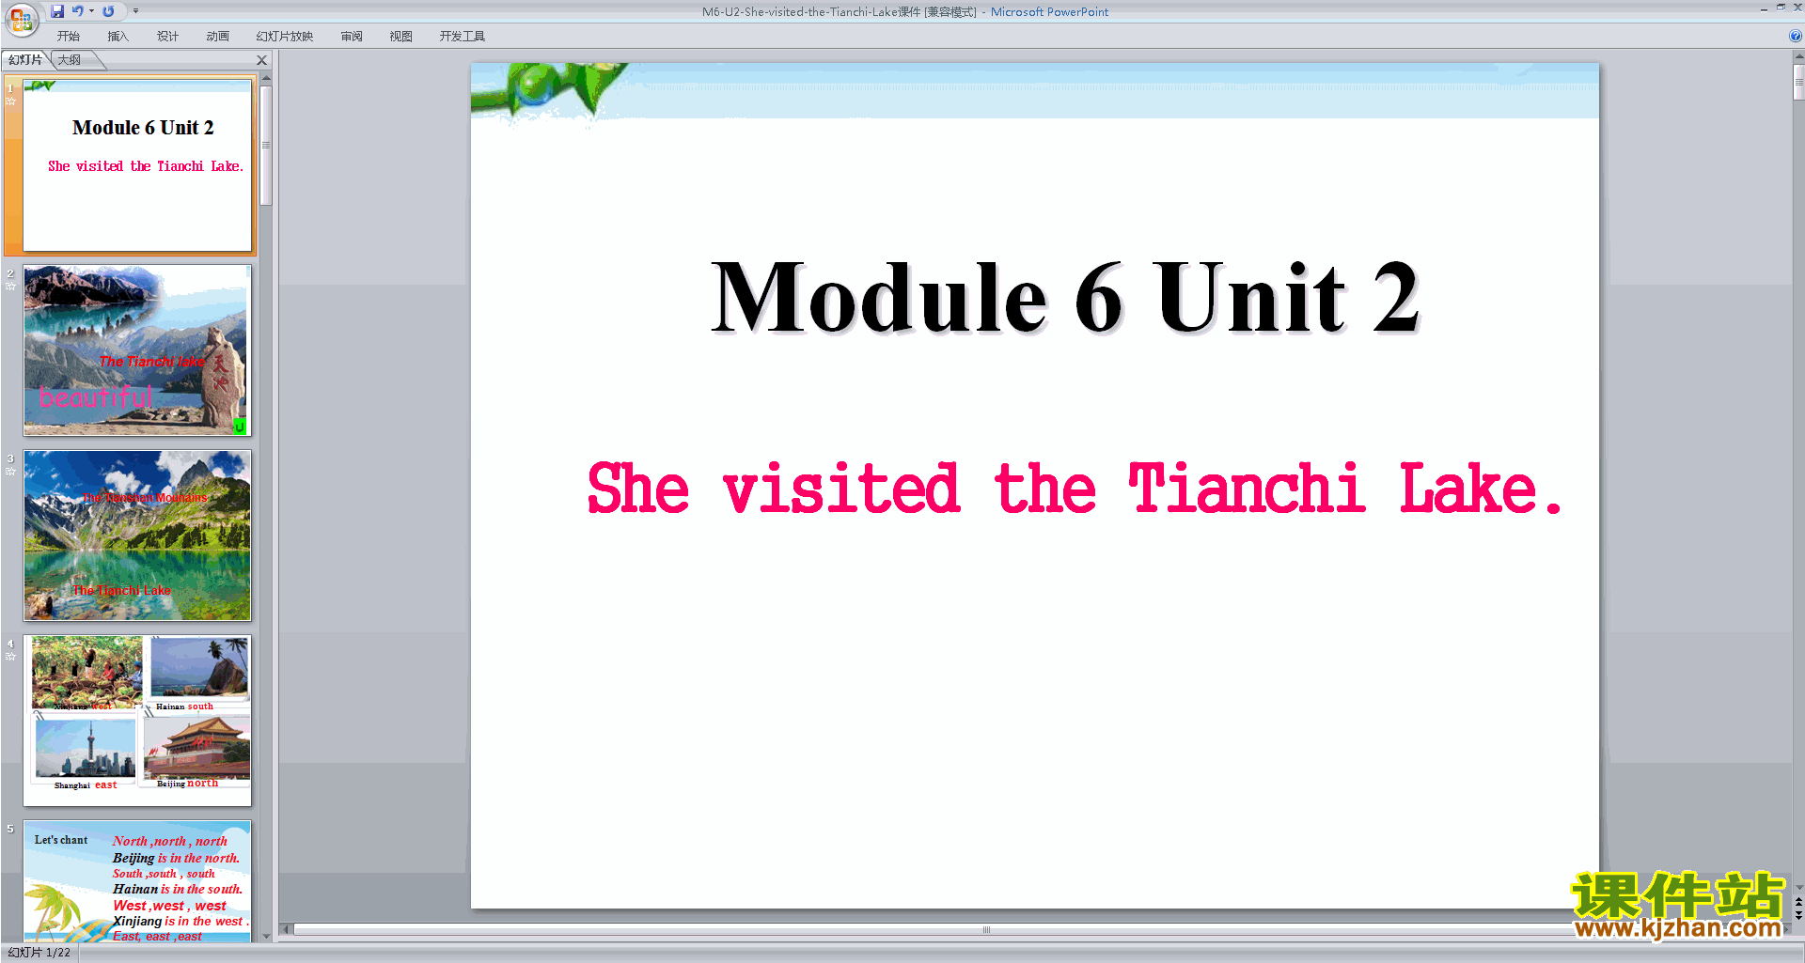Select the 幻灯片 pane tab
Image resolution: width=1805 pixels, height=963 pixels.
[25, 60]
